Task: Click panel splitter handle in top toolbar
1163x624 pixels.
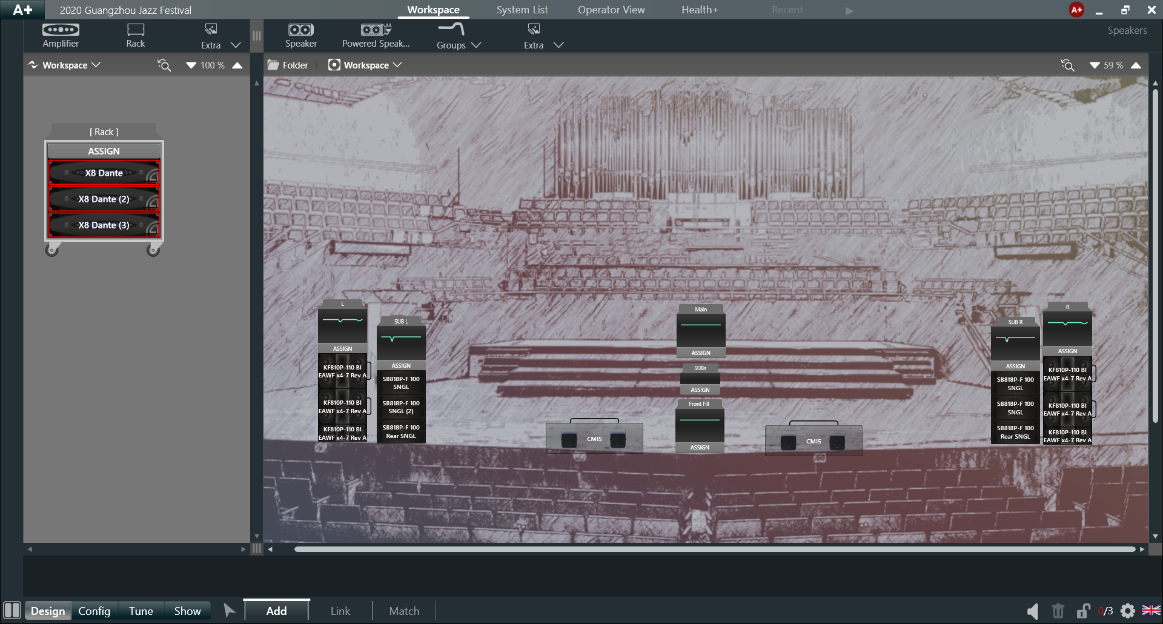Action: coord(257,36)
